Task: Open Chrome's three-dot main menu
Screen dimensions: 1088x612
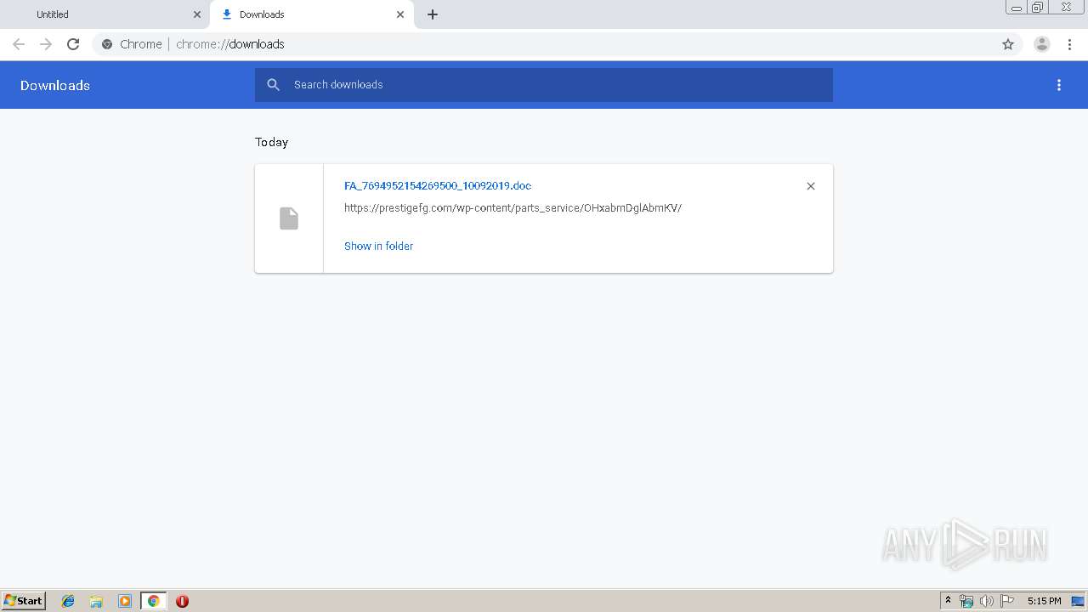Action: point(1069,44)
